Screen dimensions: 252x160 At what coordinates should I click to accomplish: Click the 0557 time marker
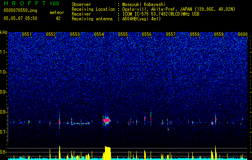(171, 34)
